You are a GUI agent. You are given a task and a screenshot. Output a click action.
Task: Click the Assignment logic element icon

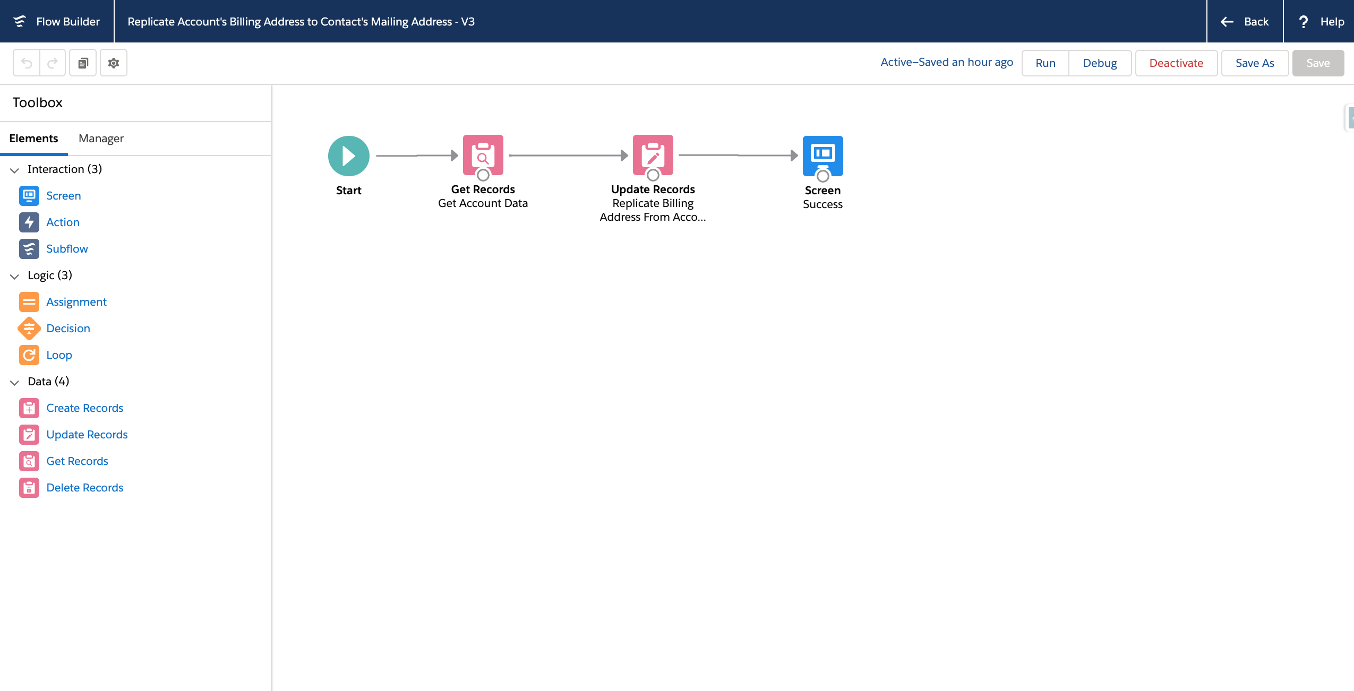click(x=29, y=301)
